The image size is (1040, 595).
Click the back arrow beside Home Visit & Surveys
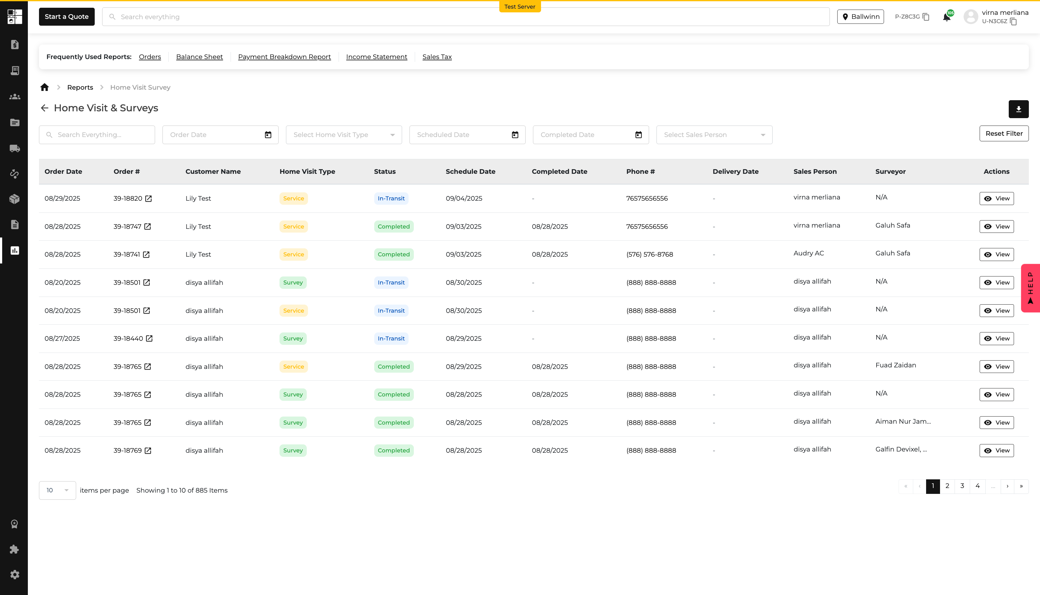45,108
